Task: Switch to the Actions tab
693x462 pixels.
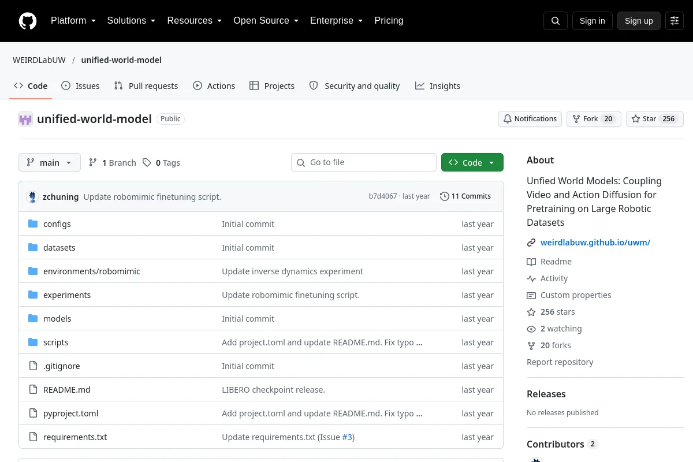Action: (x=214, y=86)
